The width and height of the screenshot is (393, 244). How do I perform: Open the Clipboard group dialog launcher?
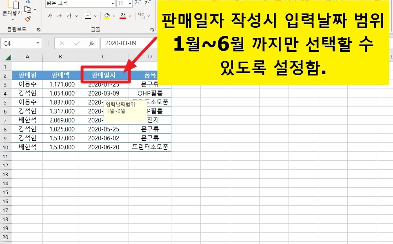(x=39, y=30)
